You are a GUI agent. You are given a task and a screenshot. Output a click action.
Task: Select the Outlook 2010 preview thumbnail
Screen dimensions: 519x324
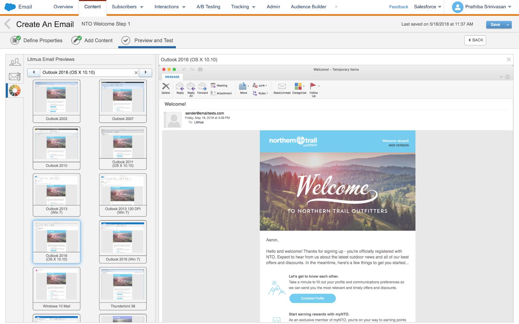[56, 148]
